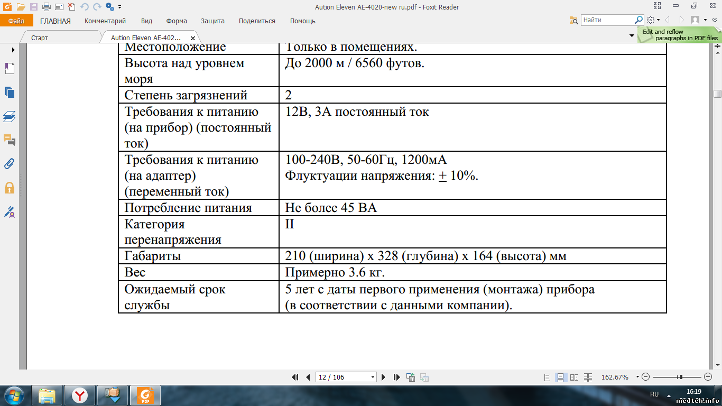Show the Layers panel in the sidebar
Screen dimensions: 722x406
10,116
